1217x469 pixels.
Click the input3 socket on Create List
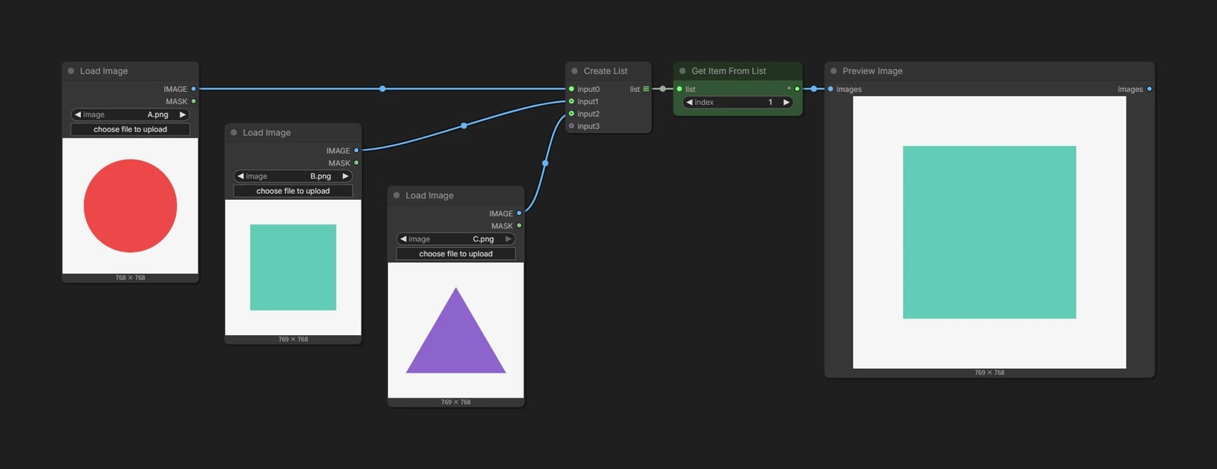(x=571, y=126)
